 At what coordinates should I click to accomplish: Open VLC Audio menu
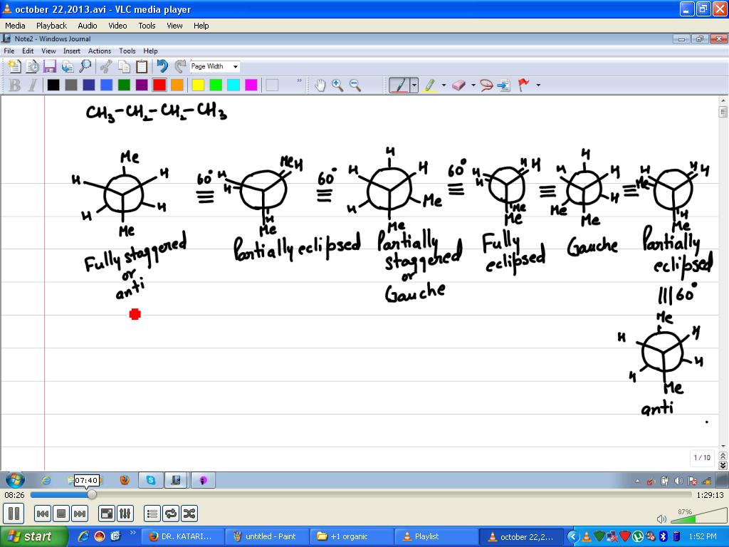(x=88, y=26)
